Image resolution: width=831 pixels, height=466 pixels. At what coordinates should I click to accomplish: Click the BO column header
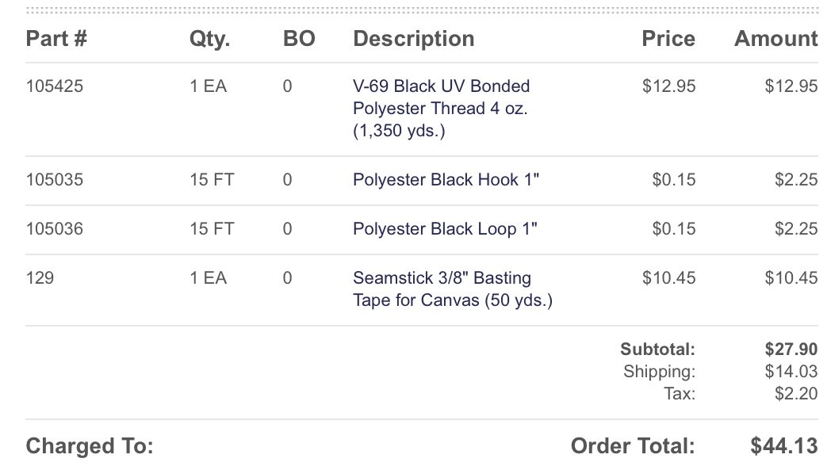tap(299, 39)
